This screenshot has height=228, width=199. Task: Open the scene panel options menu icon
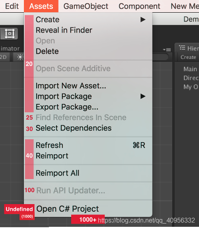[x=167, y=50]
